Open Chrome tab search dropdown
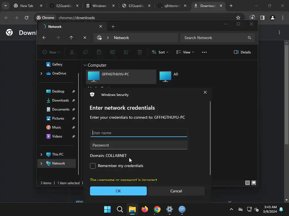Screen dimensions: 289x216 pyautogui.click(x=6, y=6)
